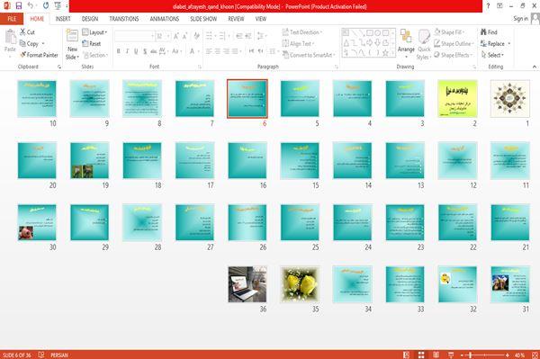This screenshot has height=359, width=540.
Task: Click zoom out minus button
Action: 463,355
